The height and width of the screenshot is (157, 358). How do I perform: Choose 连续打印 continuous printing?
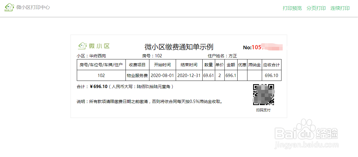[x=340, y=8]
